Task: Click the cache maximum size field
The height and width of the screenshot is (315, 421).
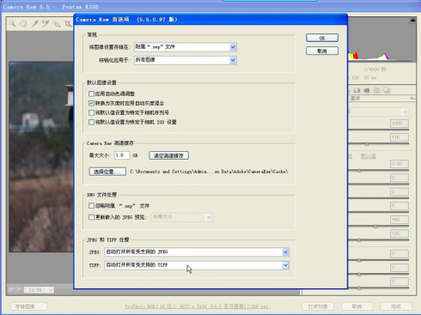Action: (x=122, y=155)
